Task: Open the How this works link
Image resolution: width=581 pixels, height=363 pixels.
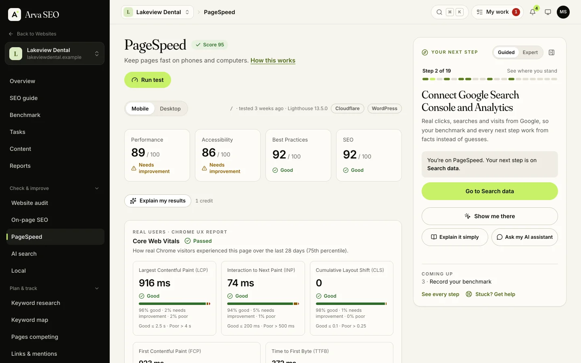Action: (273, 60)
